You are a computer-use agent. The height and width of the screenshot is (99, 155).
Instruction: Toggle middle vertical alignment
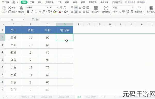click(x=76, y=8)
